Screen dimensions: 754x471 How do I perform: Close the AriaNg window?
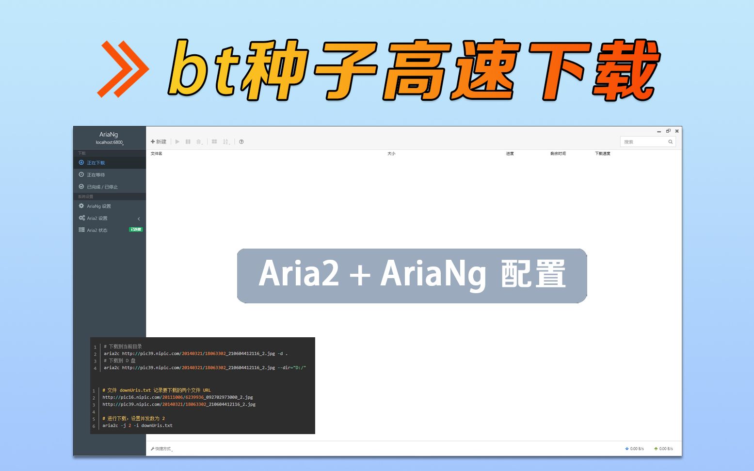[x=677, y=131]
